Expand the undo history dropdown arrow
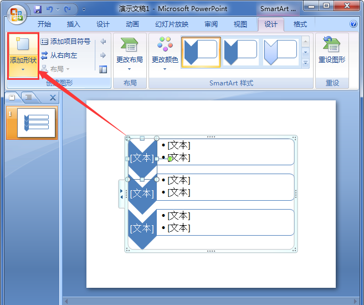The width and height of the screenshot is (364, 305). [x=58, y=9]
